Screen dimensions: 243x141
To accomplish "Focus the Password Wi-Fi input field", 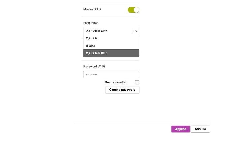I will [111, 75].
